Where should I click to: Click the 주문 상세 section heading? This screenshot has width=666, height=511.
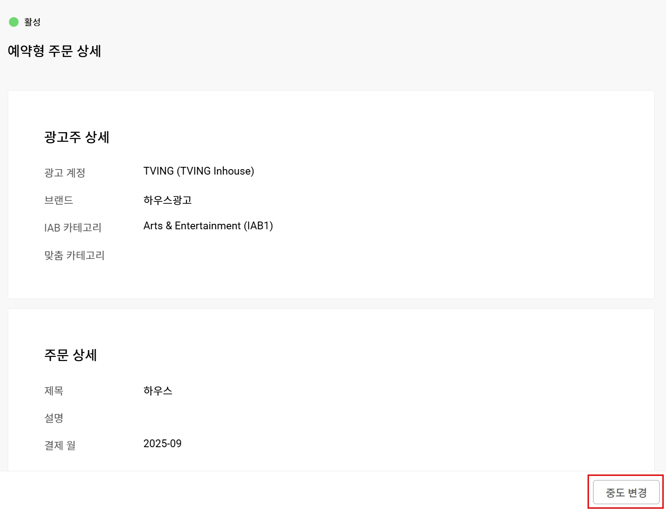[70, 355]
